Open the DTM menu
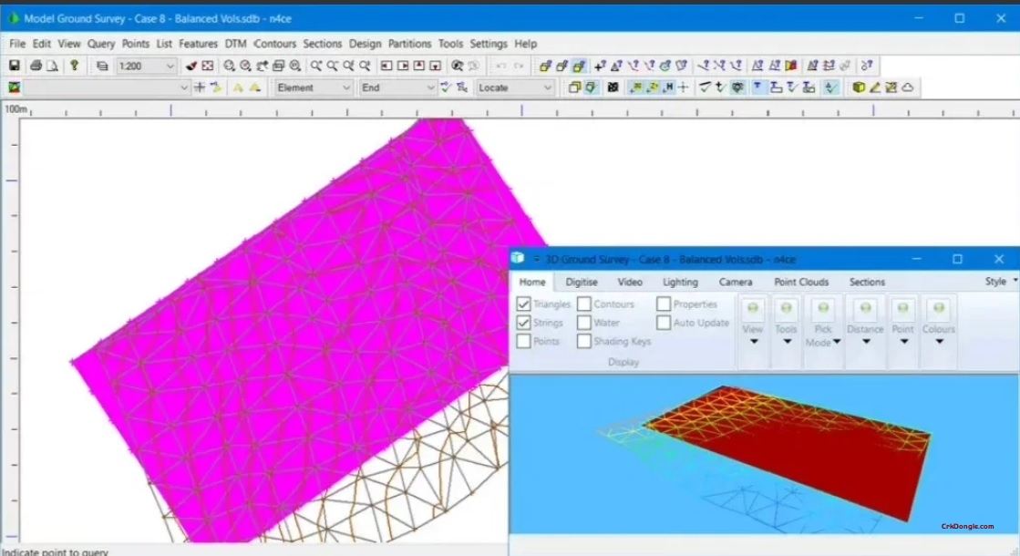The image size is (1020, 556). click(235, 43)
